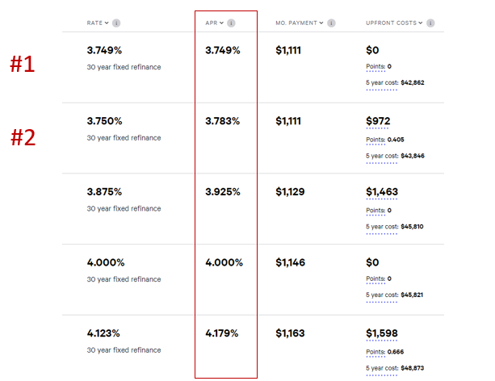Click the info icon next to RATE
The width and height of the screenshot is (495, 381).
116,23
